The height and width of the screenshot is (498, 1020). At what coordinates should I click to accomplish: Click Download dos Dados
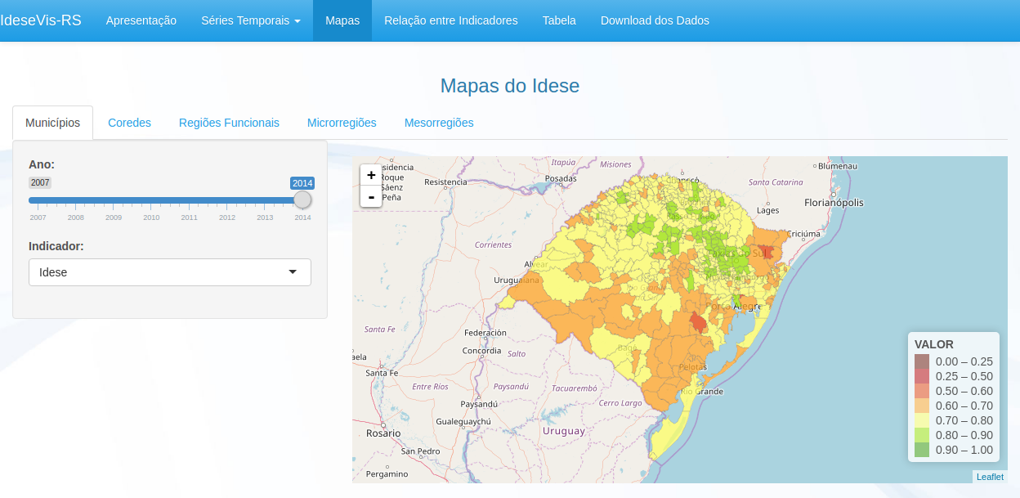655,20
